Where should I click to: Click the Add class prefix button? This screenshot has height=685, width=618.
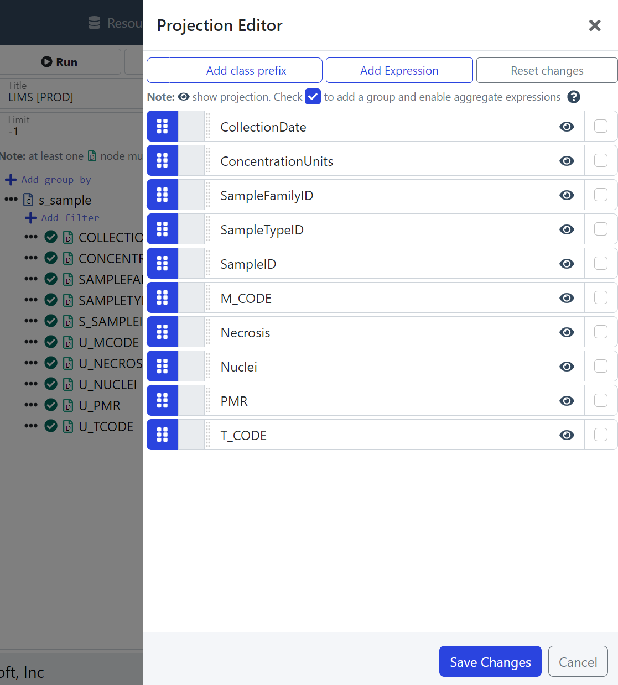(x=246, y=71)
